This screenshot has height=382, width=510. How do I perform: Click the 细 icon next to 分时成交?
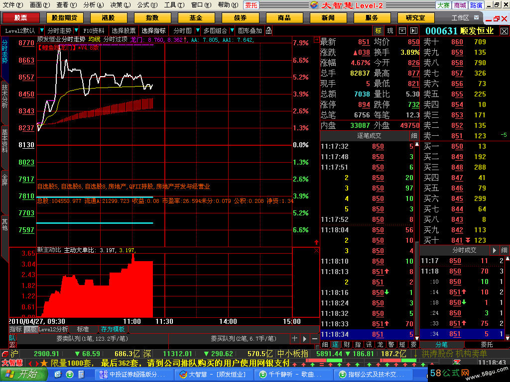(504, 250)
